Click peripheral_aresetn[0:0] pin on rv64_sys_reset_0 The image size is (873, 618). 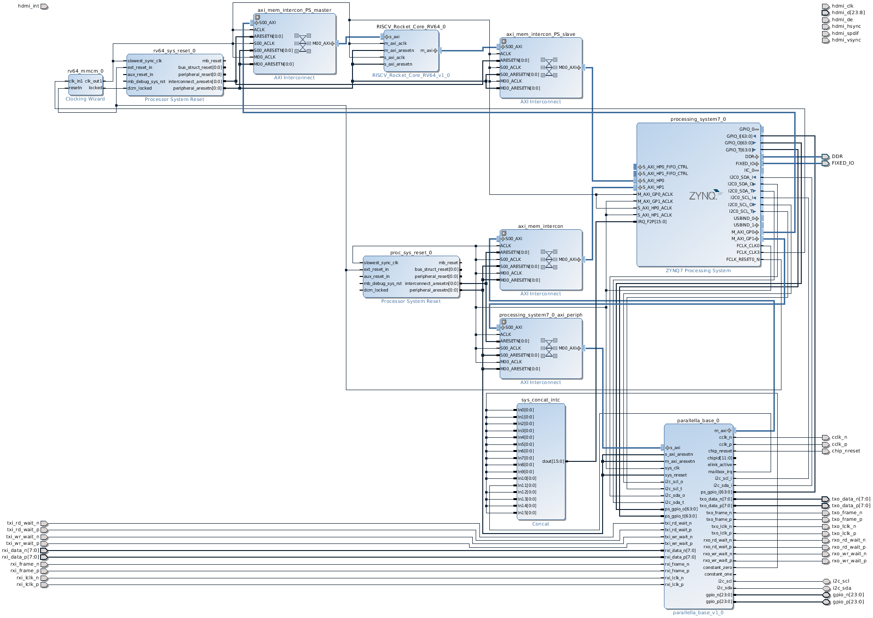coord(197,88)
